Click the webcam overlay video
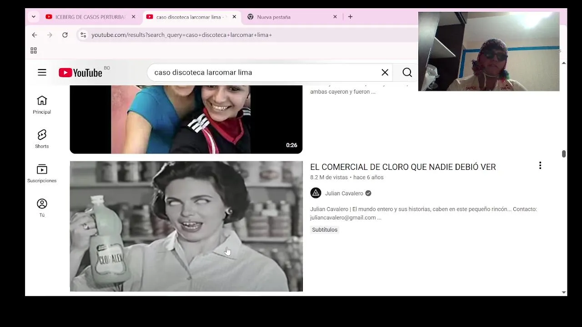Viewport: 582px width, 327px height. (x=489, y=51)
